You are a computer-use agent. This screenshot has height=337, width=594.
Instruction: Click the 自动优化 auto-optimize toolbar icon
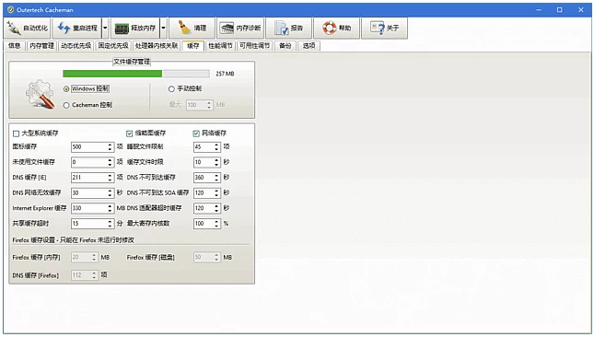tap(13, 28)
